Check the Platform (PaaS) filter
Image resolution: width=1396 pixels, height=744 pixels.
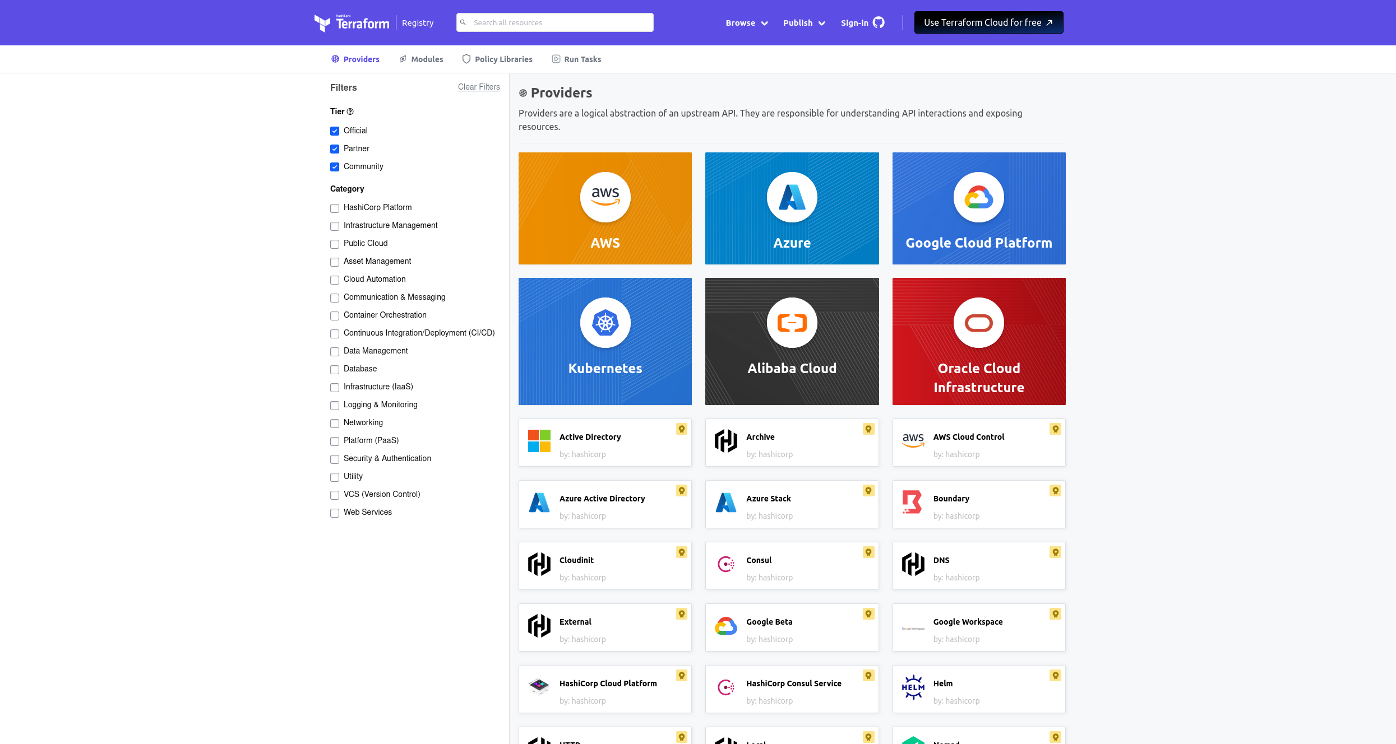[x=335, y=441]
